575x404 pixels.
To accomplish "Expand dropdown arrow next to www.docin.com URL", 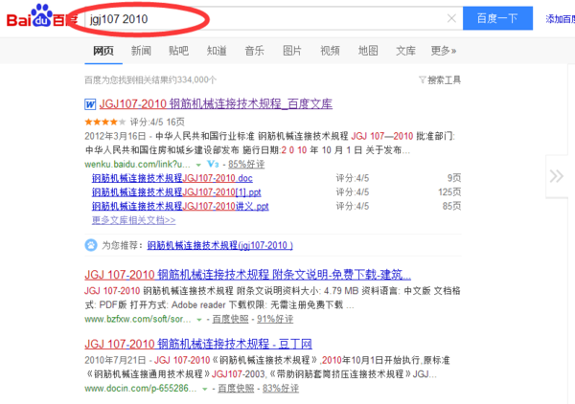I will click(205, 389).
